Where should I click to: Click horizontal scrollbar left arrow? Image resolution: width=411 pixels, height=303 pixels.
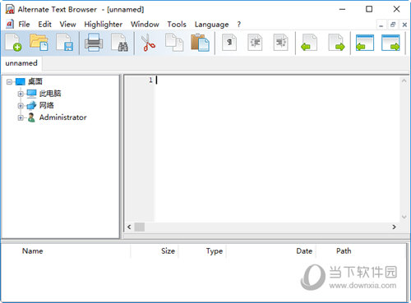129,227
